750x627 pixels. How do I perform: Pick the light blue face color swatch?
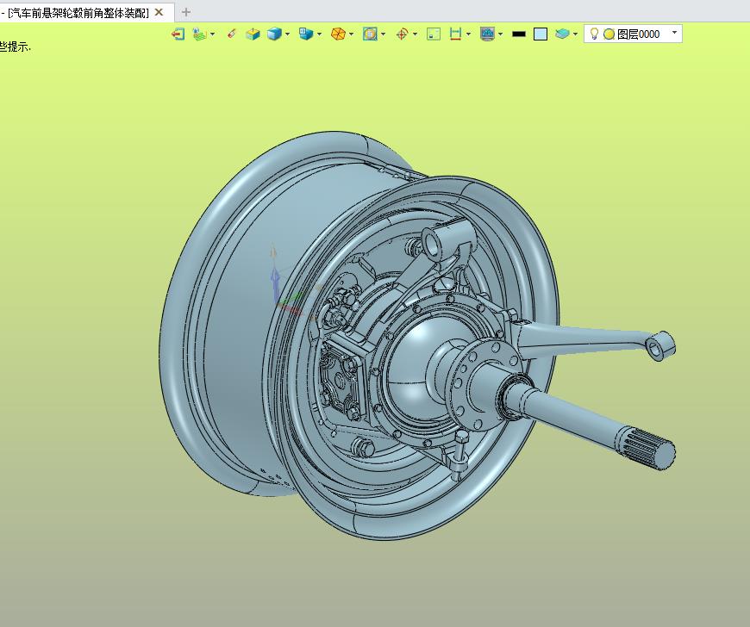coord(541,34)
